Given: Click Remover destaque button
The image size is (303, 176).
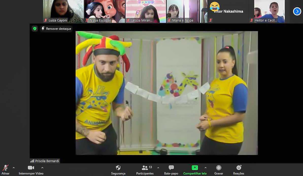Looking at the screenshot, I should (x=56, y=29).
